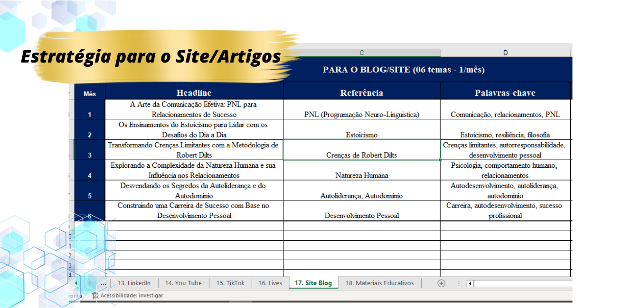
Task: Click horizontal scrollbar left arrow
Action: (470, 283)
